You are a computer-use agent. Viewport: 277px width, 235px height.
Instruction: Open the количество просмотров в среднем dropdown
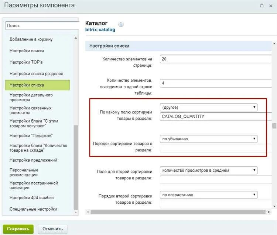pos(209,170)
